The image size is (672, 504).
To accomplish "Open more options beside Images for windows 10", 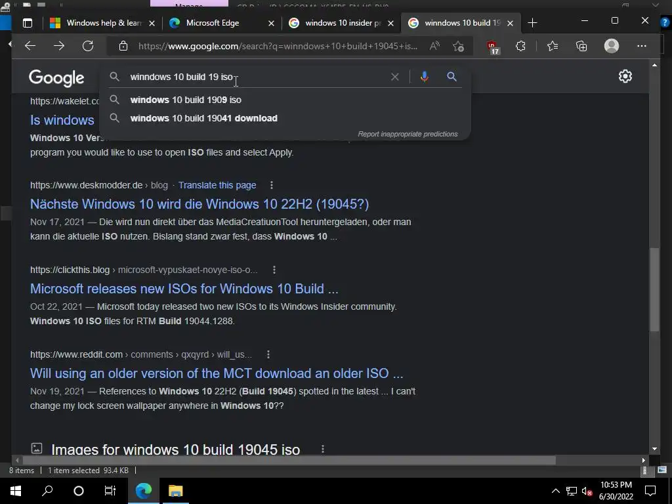I will (323, 449).
